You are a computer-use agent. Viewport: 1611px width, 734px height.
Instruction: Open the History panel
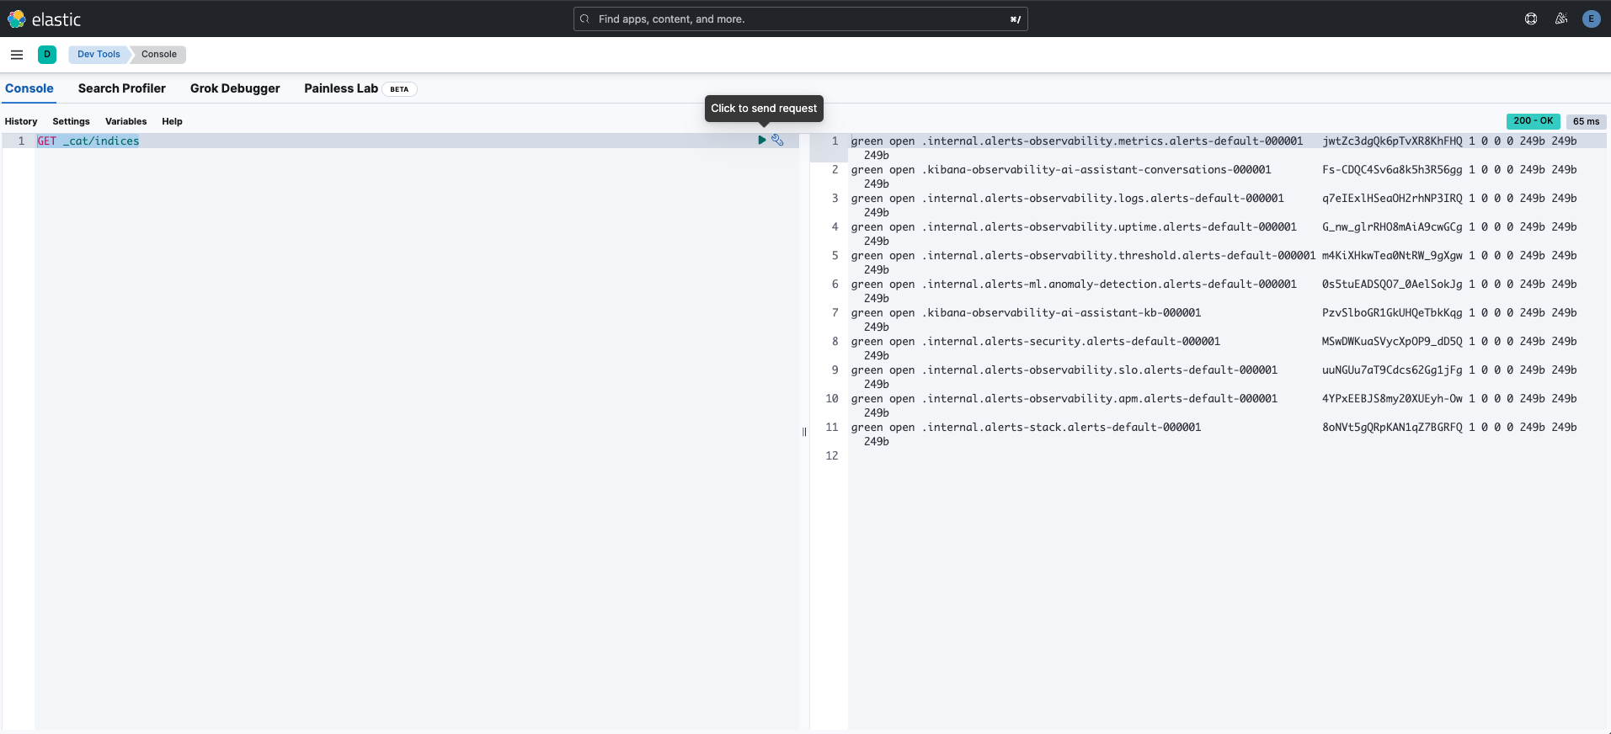[x=21, y=121]
